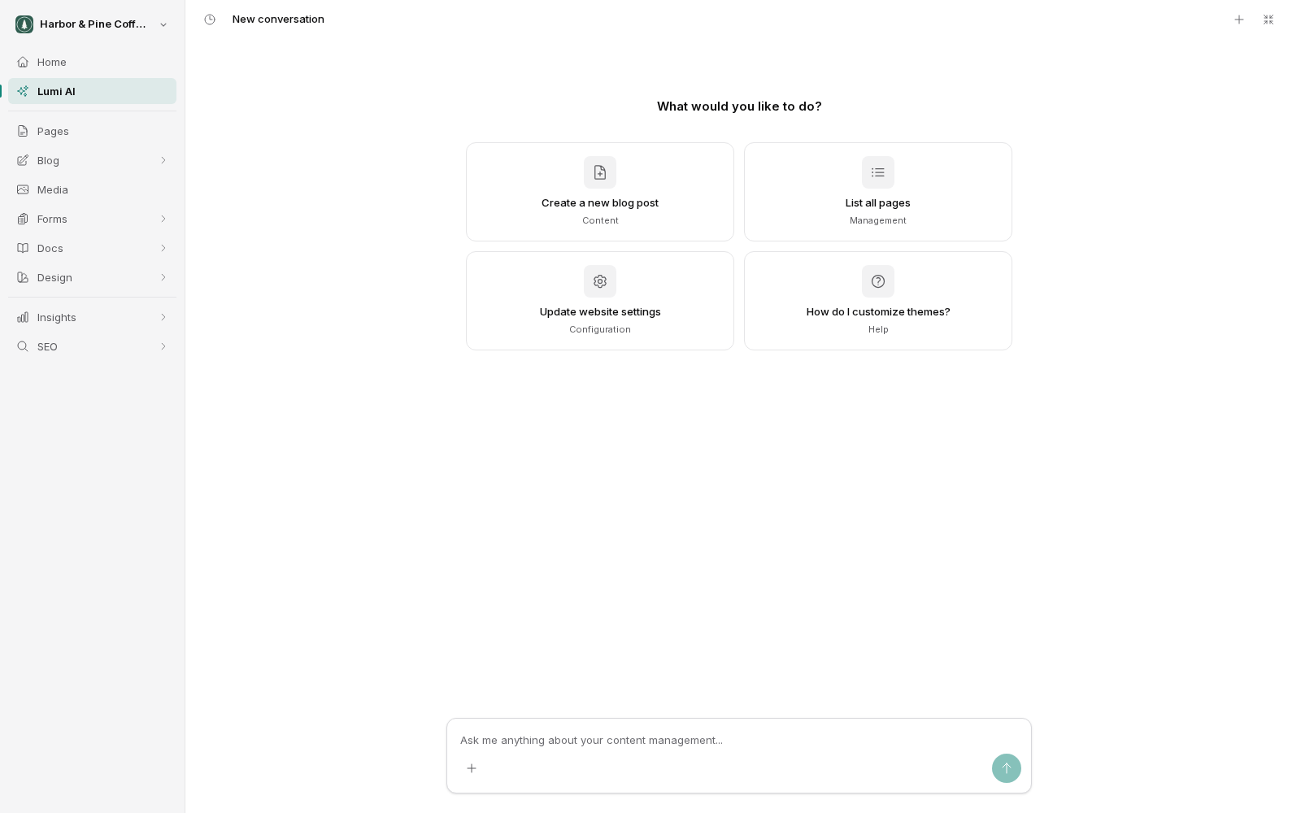This screenshot has height=813, width=1301.
Task: Click the Blog edit icon
Action: pyautogui.click(x=23, y=160)
